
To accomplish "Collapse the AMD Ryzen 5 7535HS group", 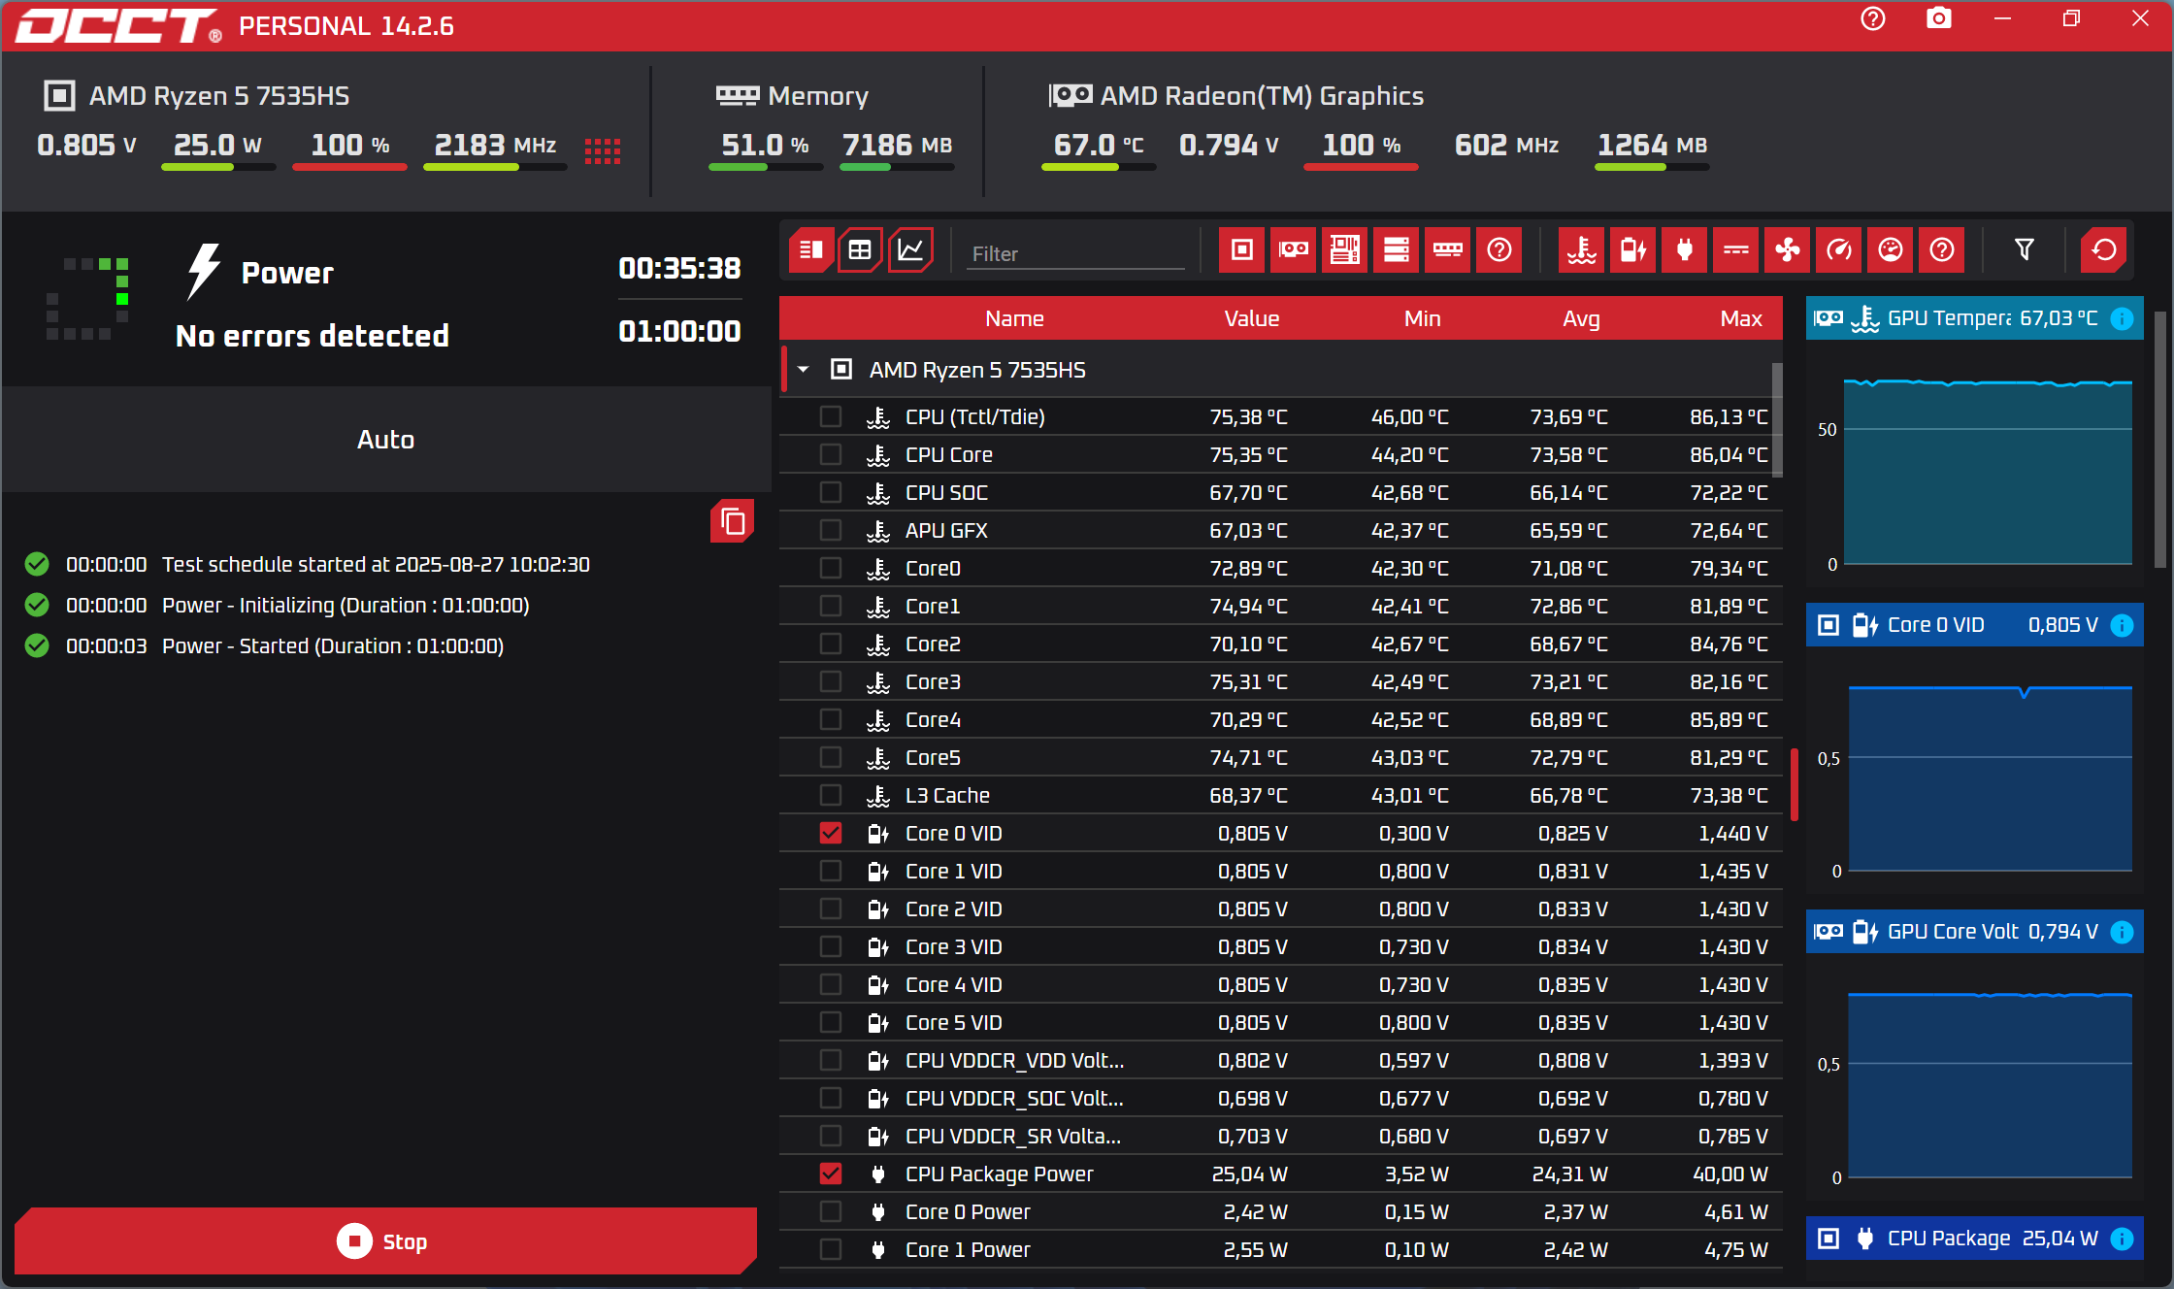I will (x=804, y=370).
